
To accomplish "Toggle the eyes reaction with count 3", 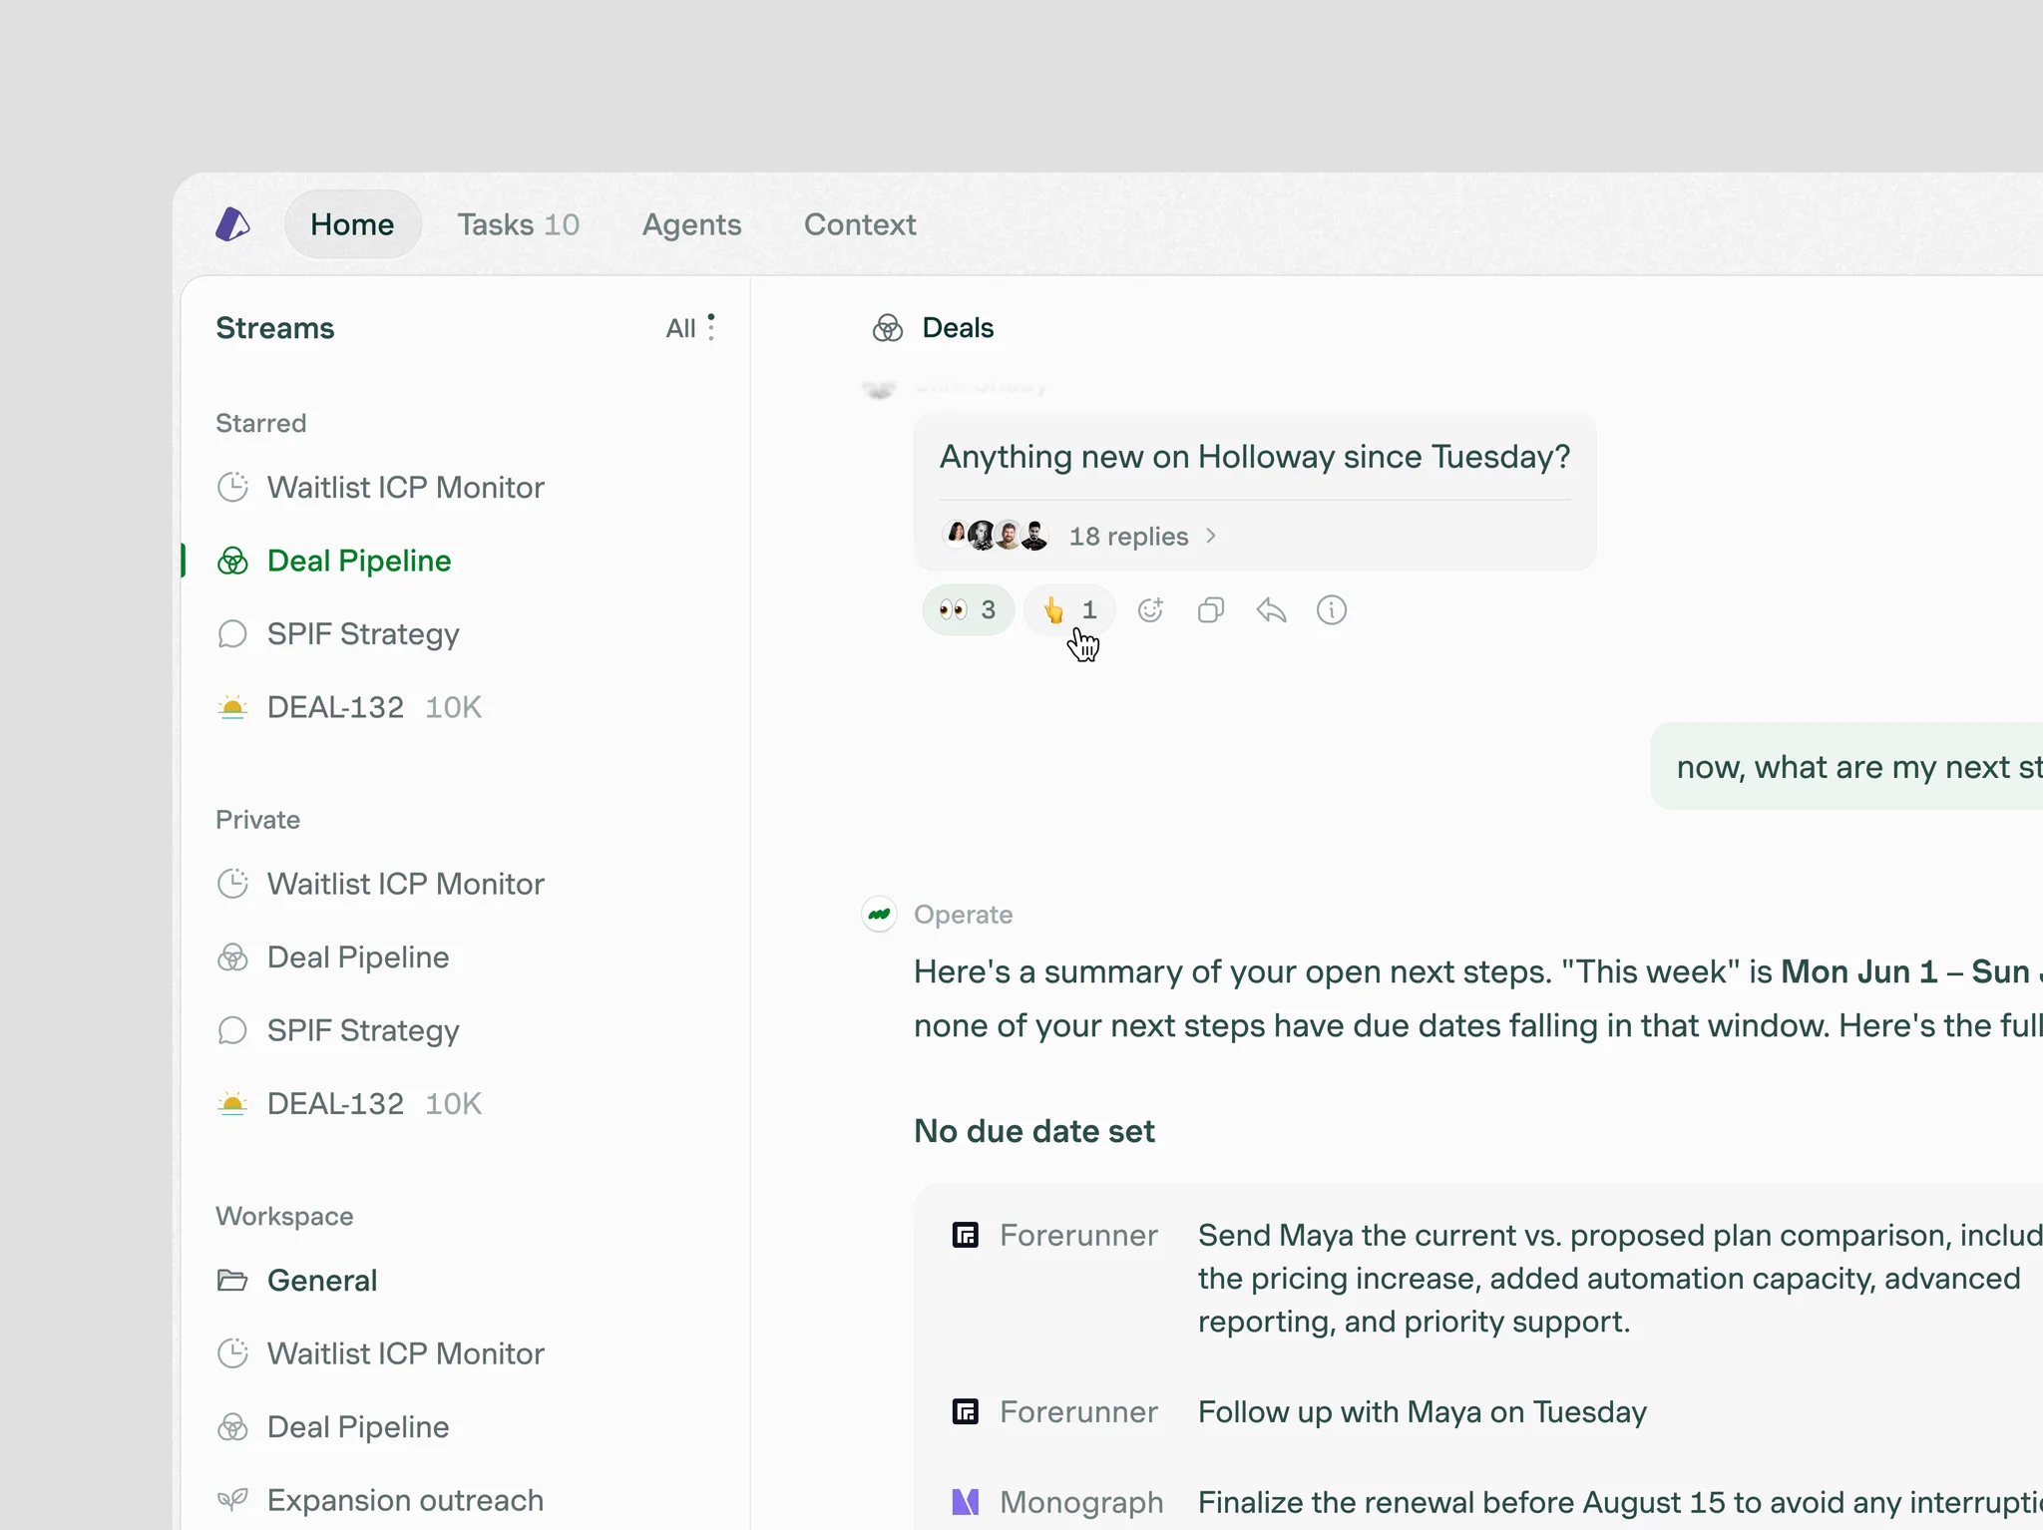I will click(x=968, y=609).
